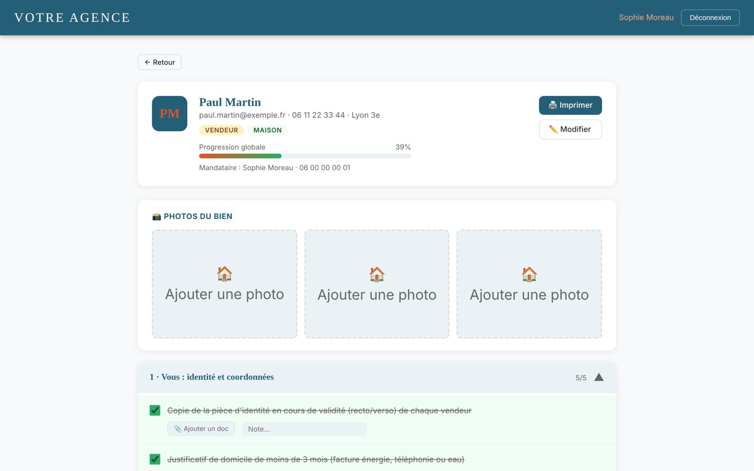Click the PM avatar badge

tap(170, 114)
